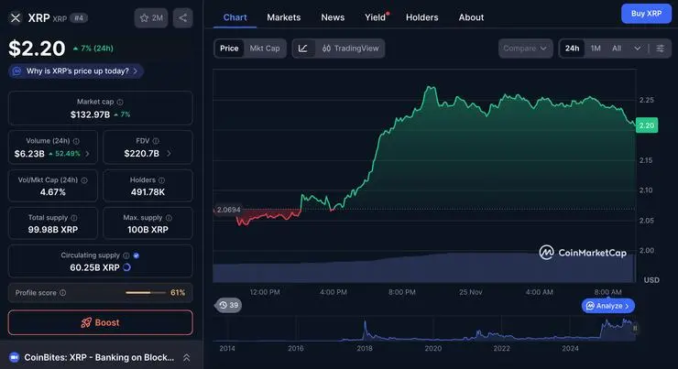Open the Markets tab

coord(284,17)
